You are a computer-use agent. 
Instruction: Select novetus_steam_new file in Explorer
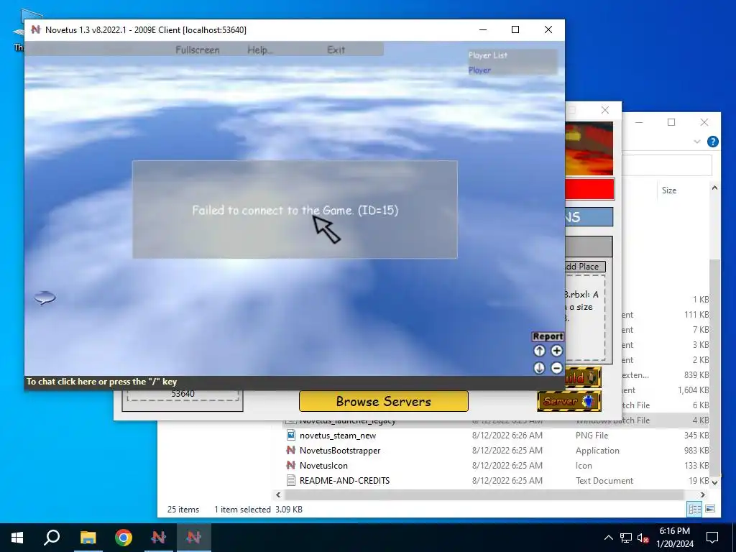click(x=338, y=436)
